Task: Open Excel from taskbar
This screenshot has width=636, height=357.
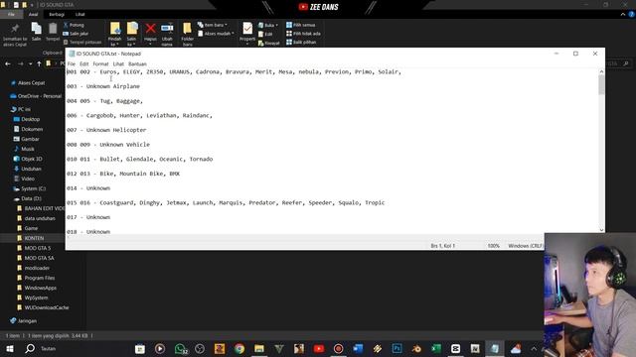Action: (436, 348)
